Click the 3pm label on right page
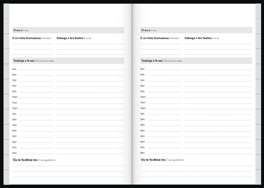The width and height of the screenshot is (264, 188). click(x=142, y=125)
